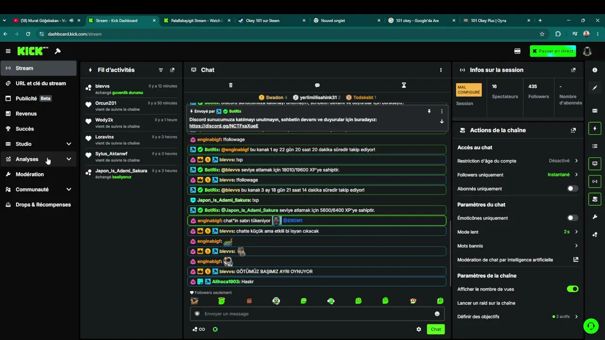Pop out the Fil d'activités panel
The image size is (605, 340).
172,70
